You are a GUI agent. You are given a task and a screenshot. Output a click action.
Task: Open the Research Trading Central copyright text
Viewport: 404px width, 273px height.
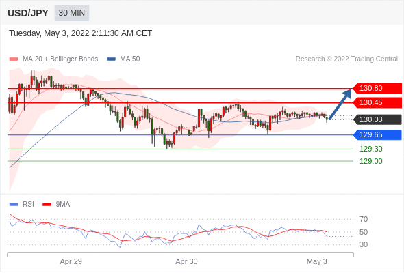[346, 59]
